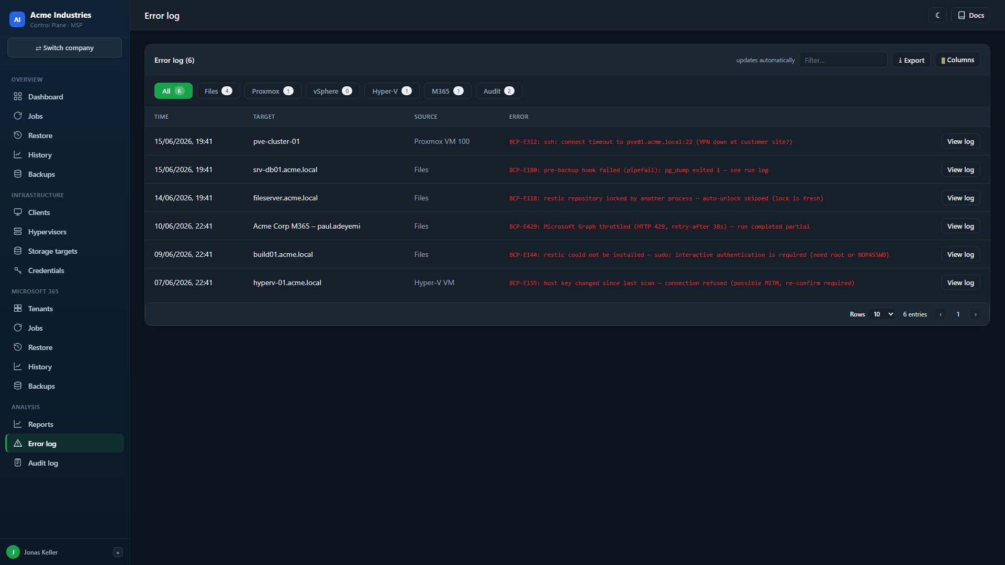Click the Hyper-V VM source cell
The image size is (1005, 565).
click(x=434, y=283)
